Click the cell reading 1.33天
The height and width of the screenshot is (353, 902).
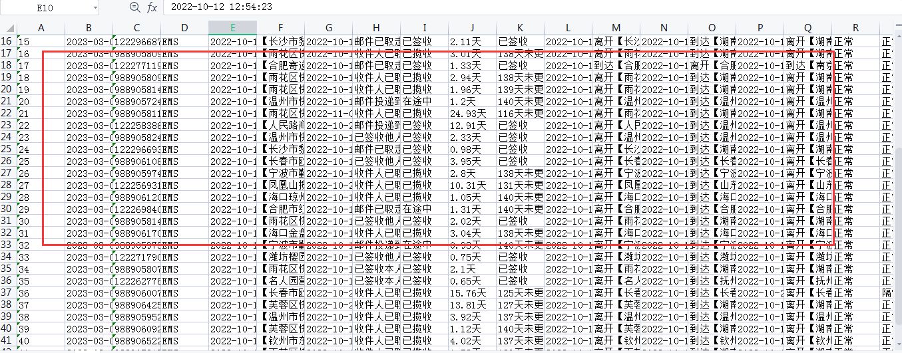point(472,65)
